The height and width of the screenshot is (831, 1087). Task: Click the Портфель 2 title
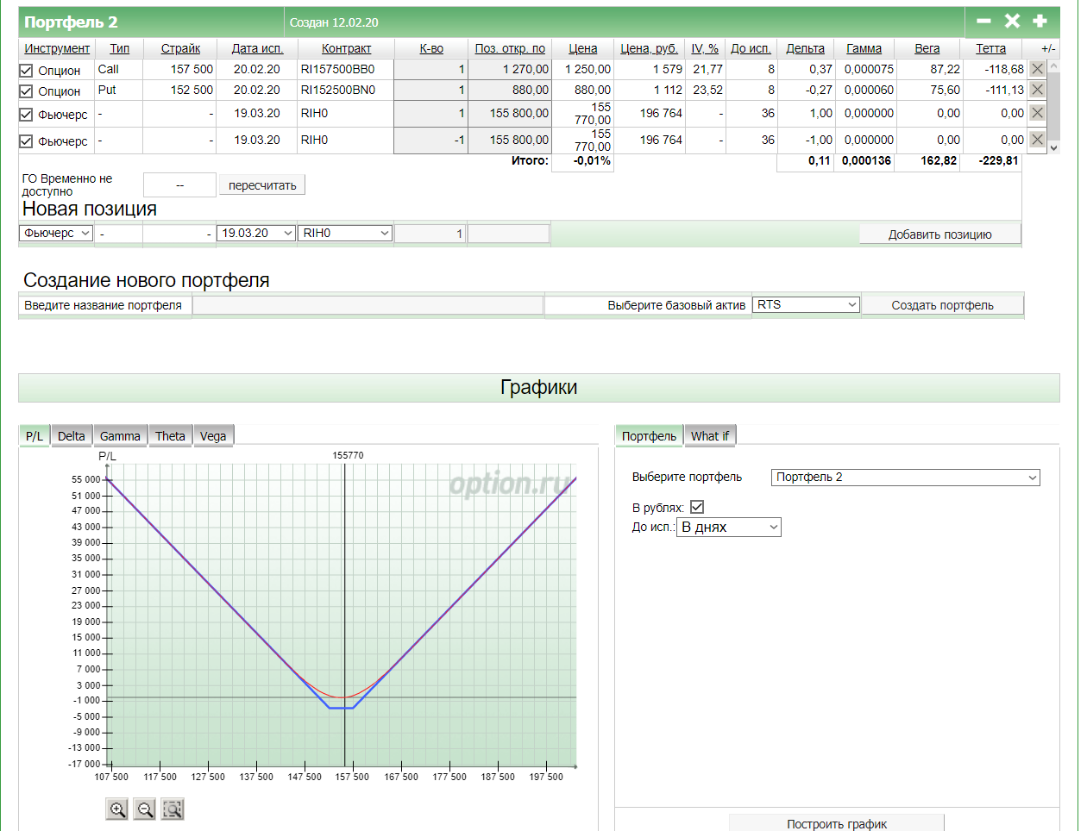[x=71, y=22]
